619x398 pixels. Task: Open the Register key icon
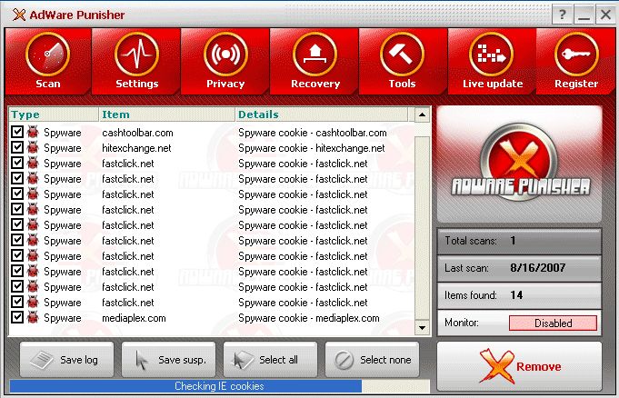[576, 55]
